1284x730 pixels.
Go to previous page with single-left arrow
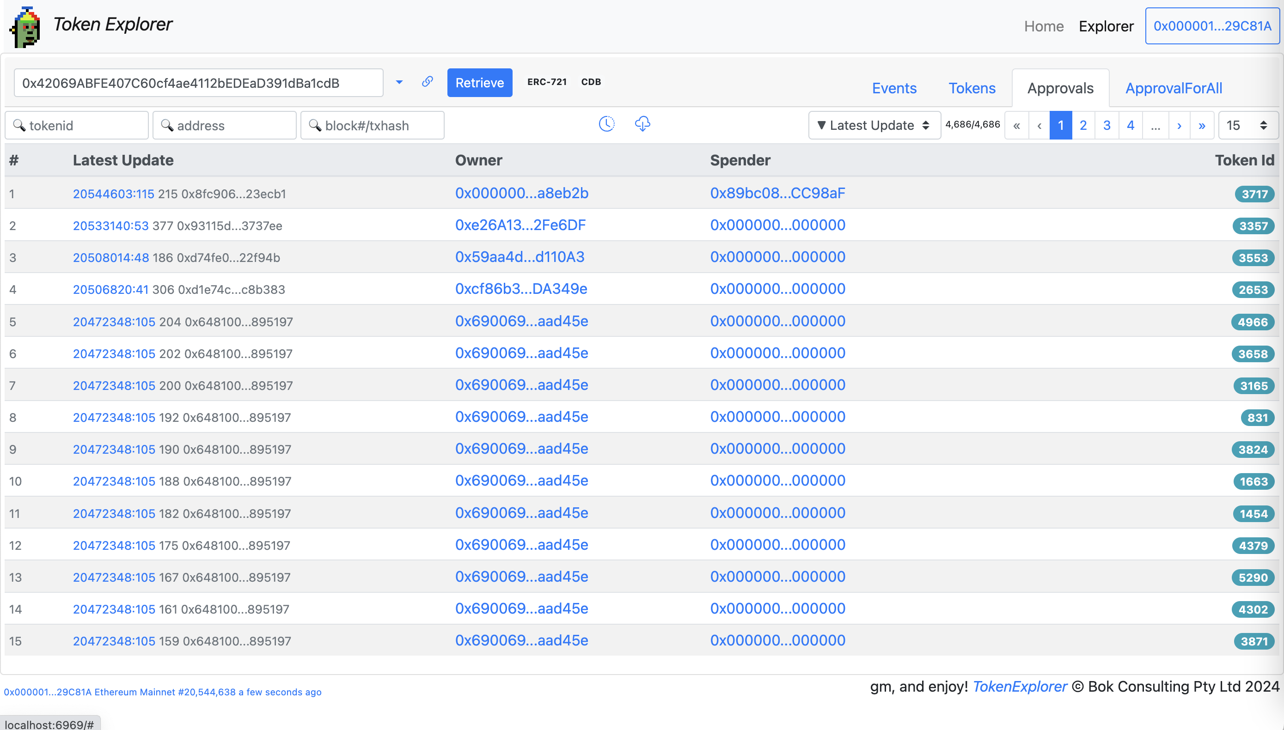tap(1039, 125)
